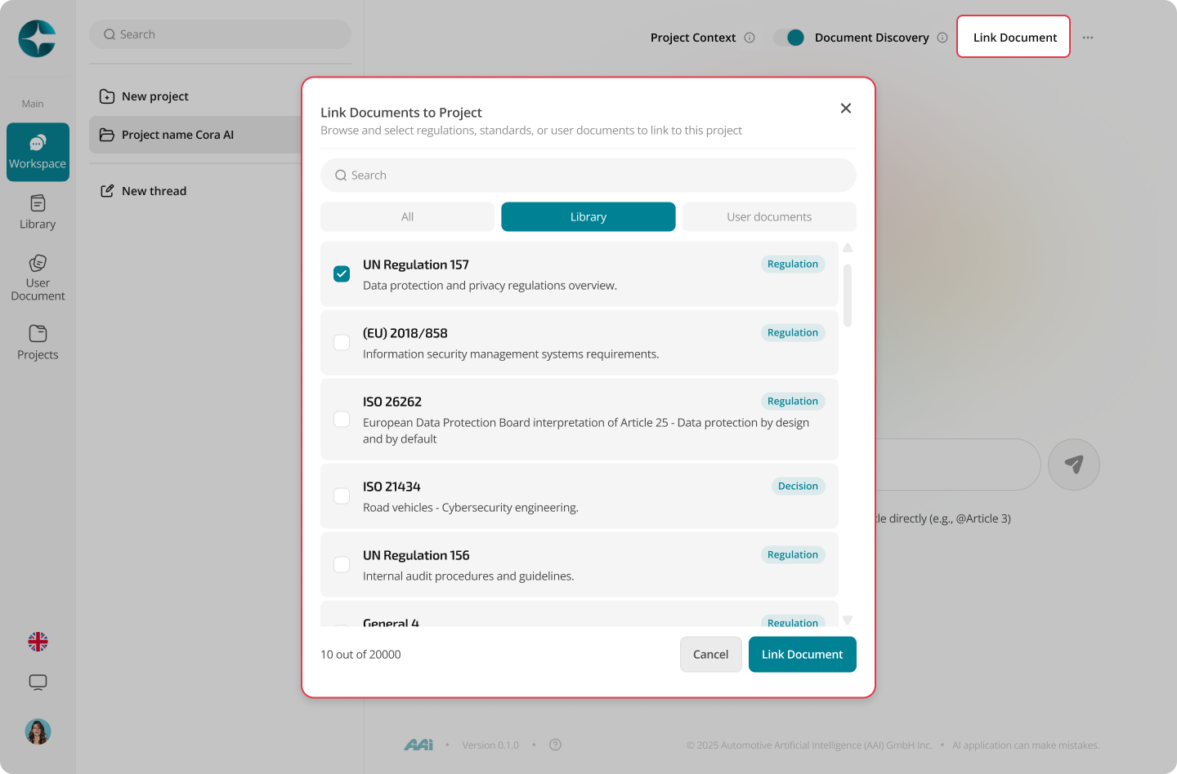Switch to the All tab
The width and height of the screenshot is (1177, 774).
tap(408, 217)
